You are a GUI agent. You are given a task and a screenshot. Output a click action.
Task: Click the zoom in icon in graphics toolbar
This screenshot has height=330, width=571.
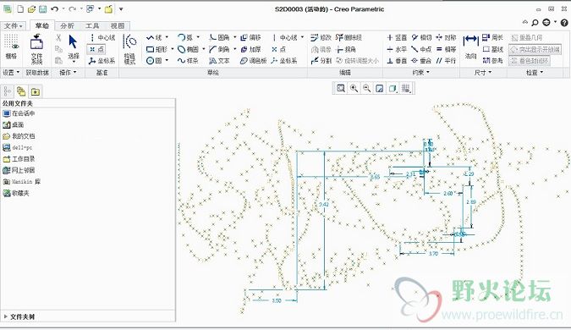(x=354, y=88)
